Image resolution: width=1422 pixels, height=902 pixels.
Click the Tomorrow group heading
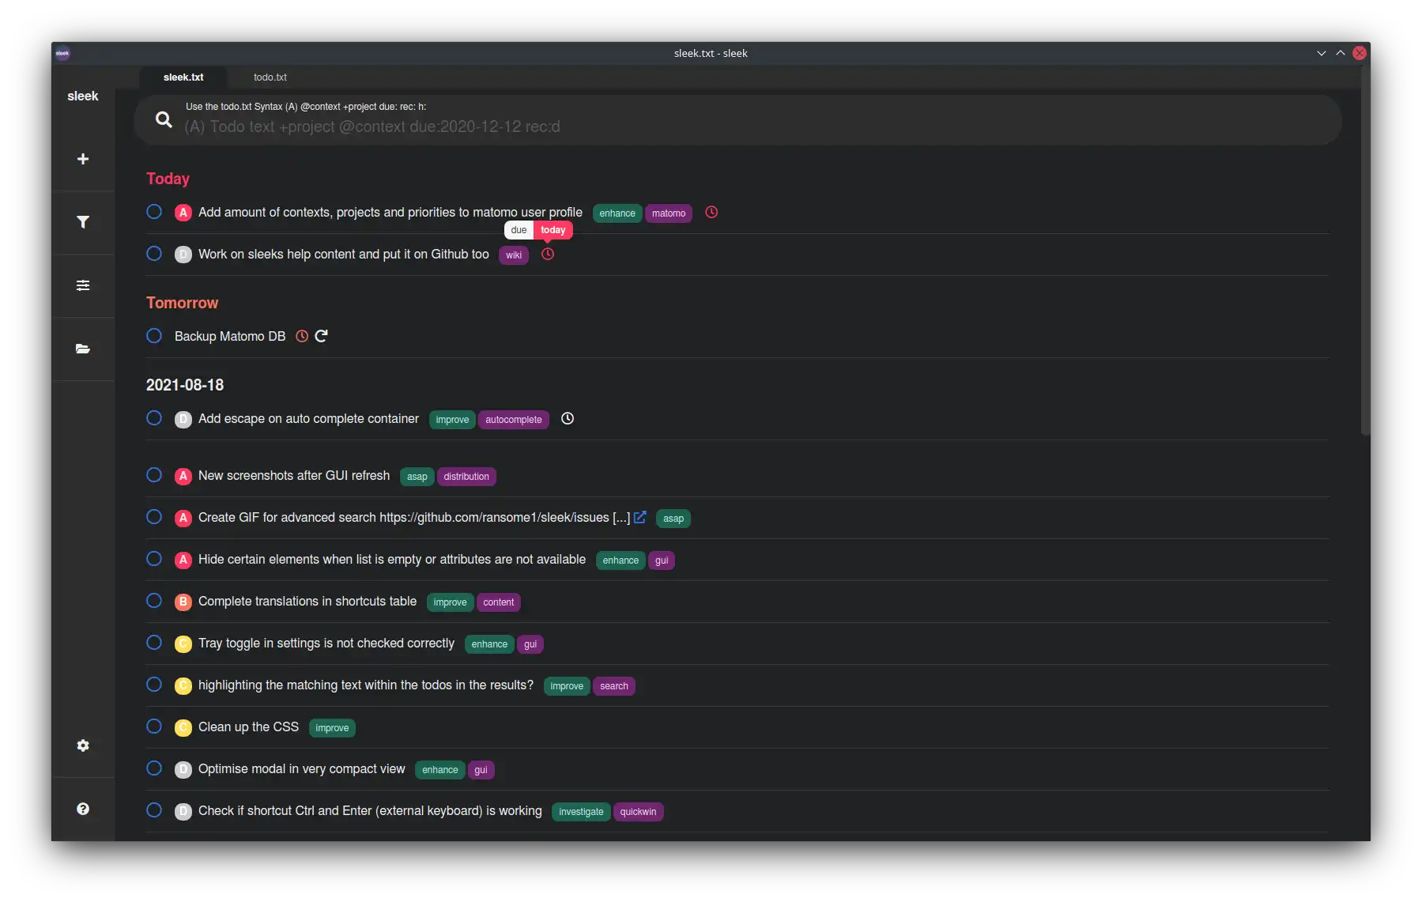(x=182, y=303)
